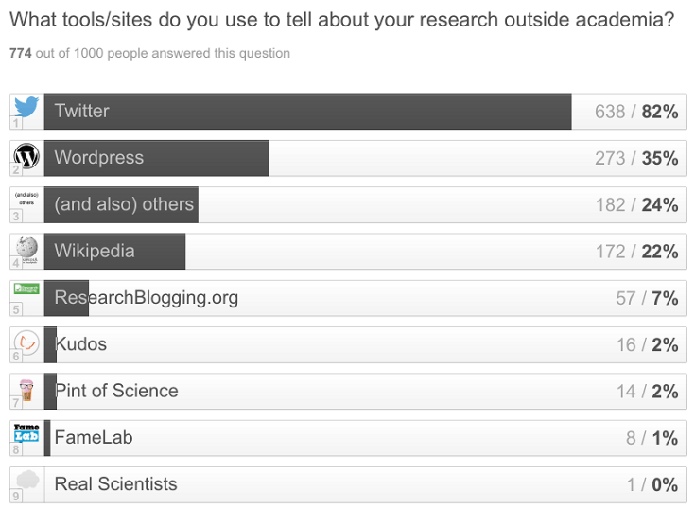Image resolution: width=695 pixels, height=508 pixels.
Task: Click the Twitter 638 / 82% count
Action: (x=636, y=112)
